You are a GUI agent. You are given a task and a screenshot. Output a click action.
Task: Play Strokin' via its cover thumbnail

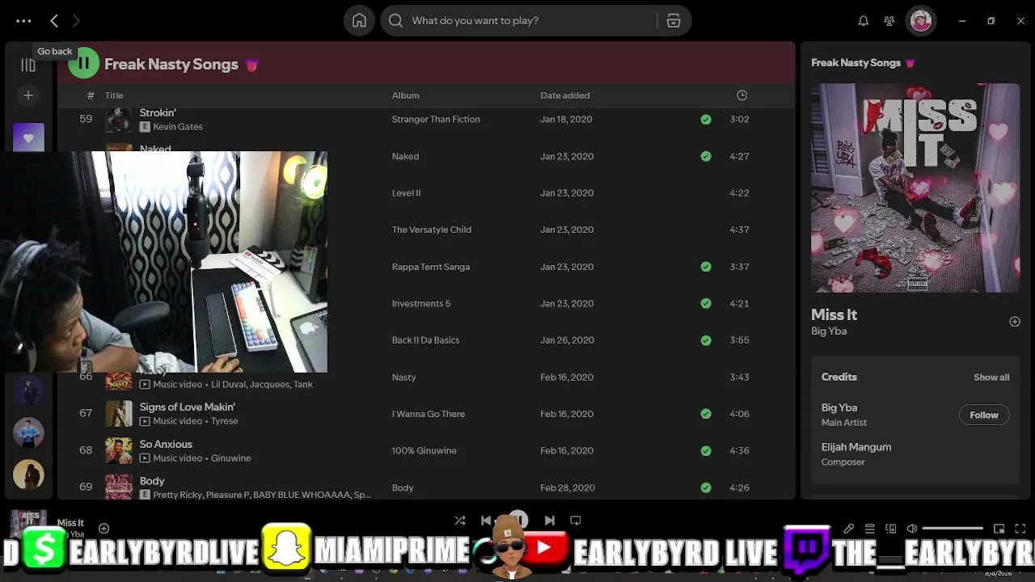119,120
